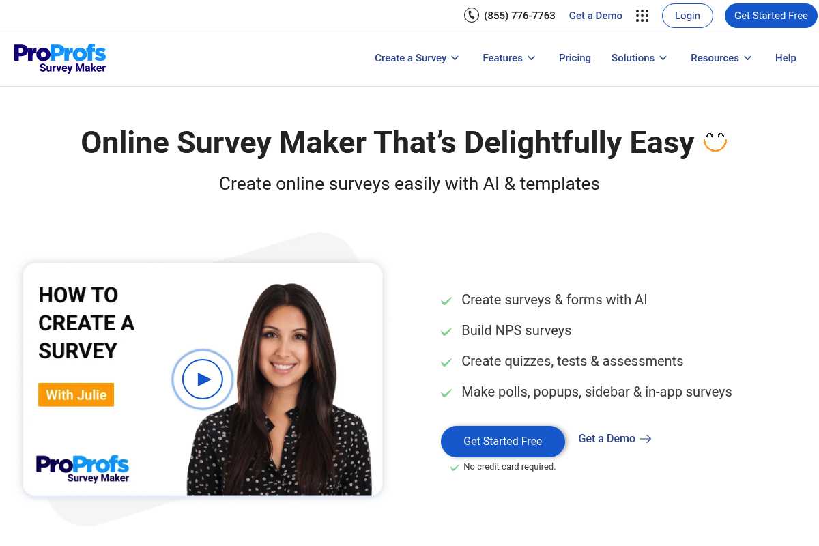Open the nine-dot apps grid icon
819x546 pixels.
point(642,16)
